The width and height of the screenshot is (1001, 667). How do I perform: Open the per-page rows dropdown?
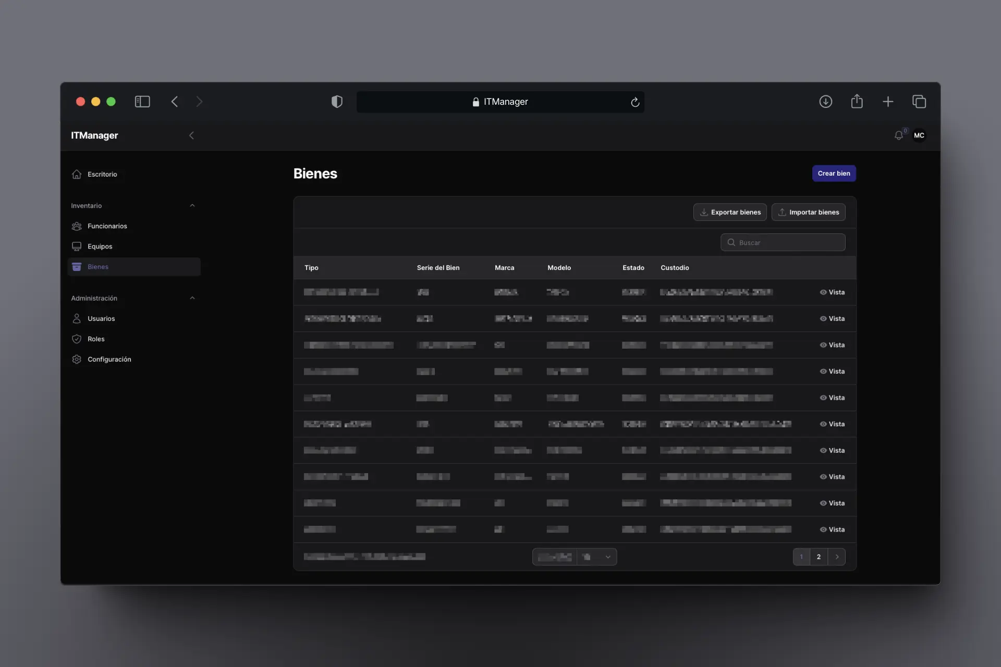tap(596, 557)
